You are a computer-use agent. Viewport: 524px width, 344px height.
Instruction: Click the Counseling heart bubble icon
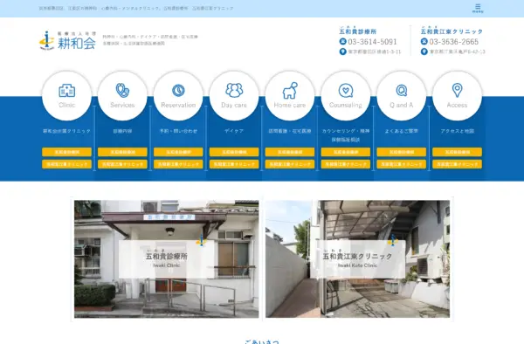346,91
